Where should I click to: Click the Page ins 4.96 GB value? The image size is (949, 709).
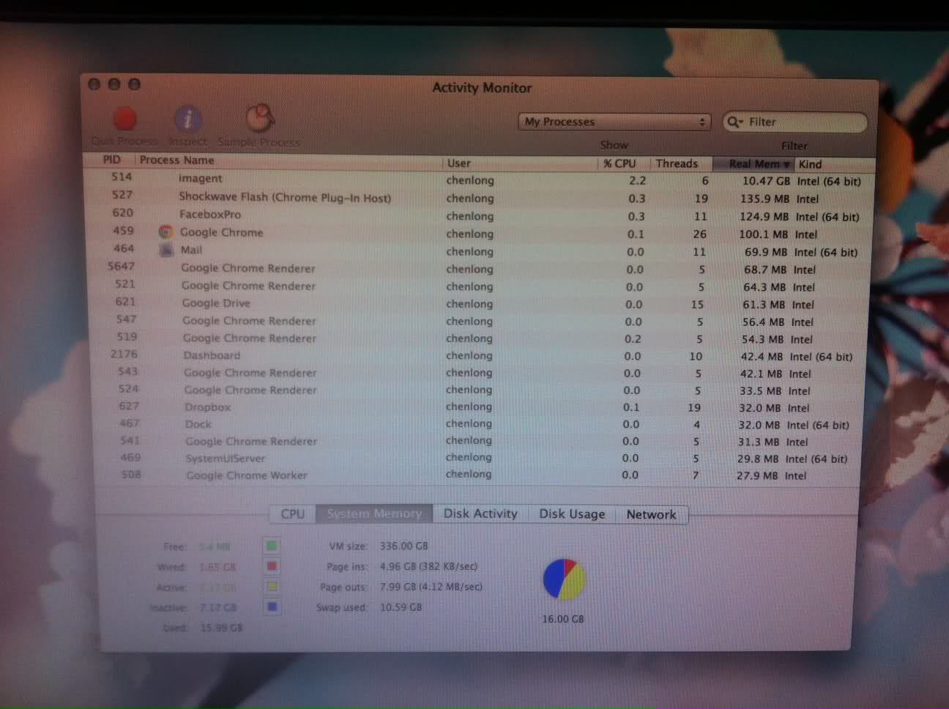click(x=428, y=566)
